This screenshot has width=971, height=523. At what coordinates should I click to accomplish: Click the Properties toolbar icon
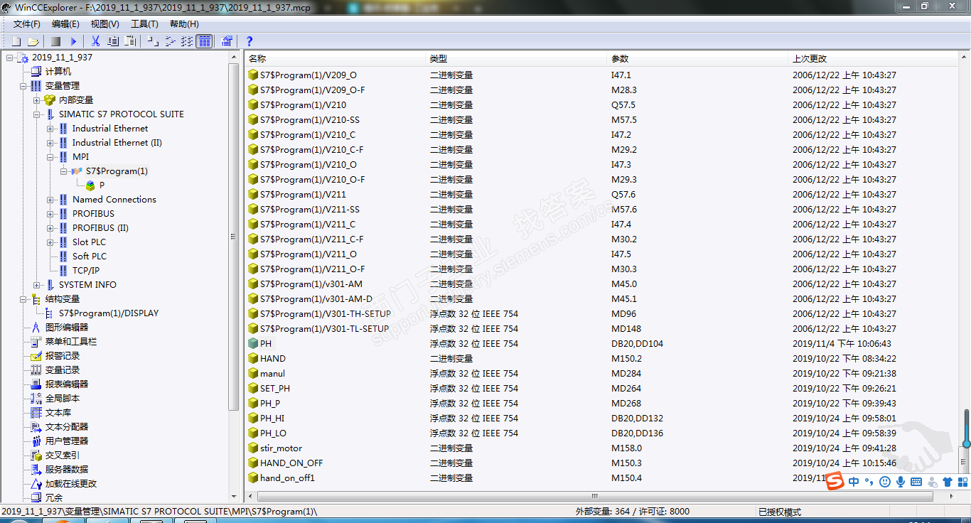[227, 41]
